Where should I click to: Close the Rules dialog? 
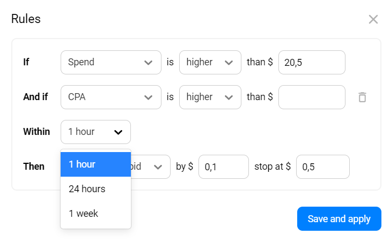coord(373,20)
